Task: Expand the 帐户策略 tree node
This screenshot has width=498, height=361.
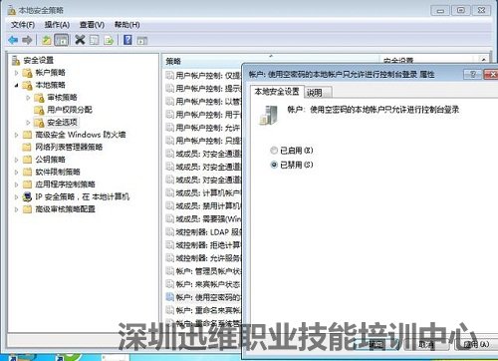Action: [17, 73]
